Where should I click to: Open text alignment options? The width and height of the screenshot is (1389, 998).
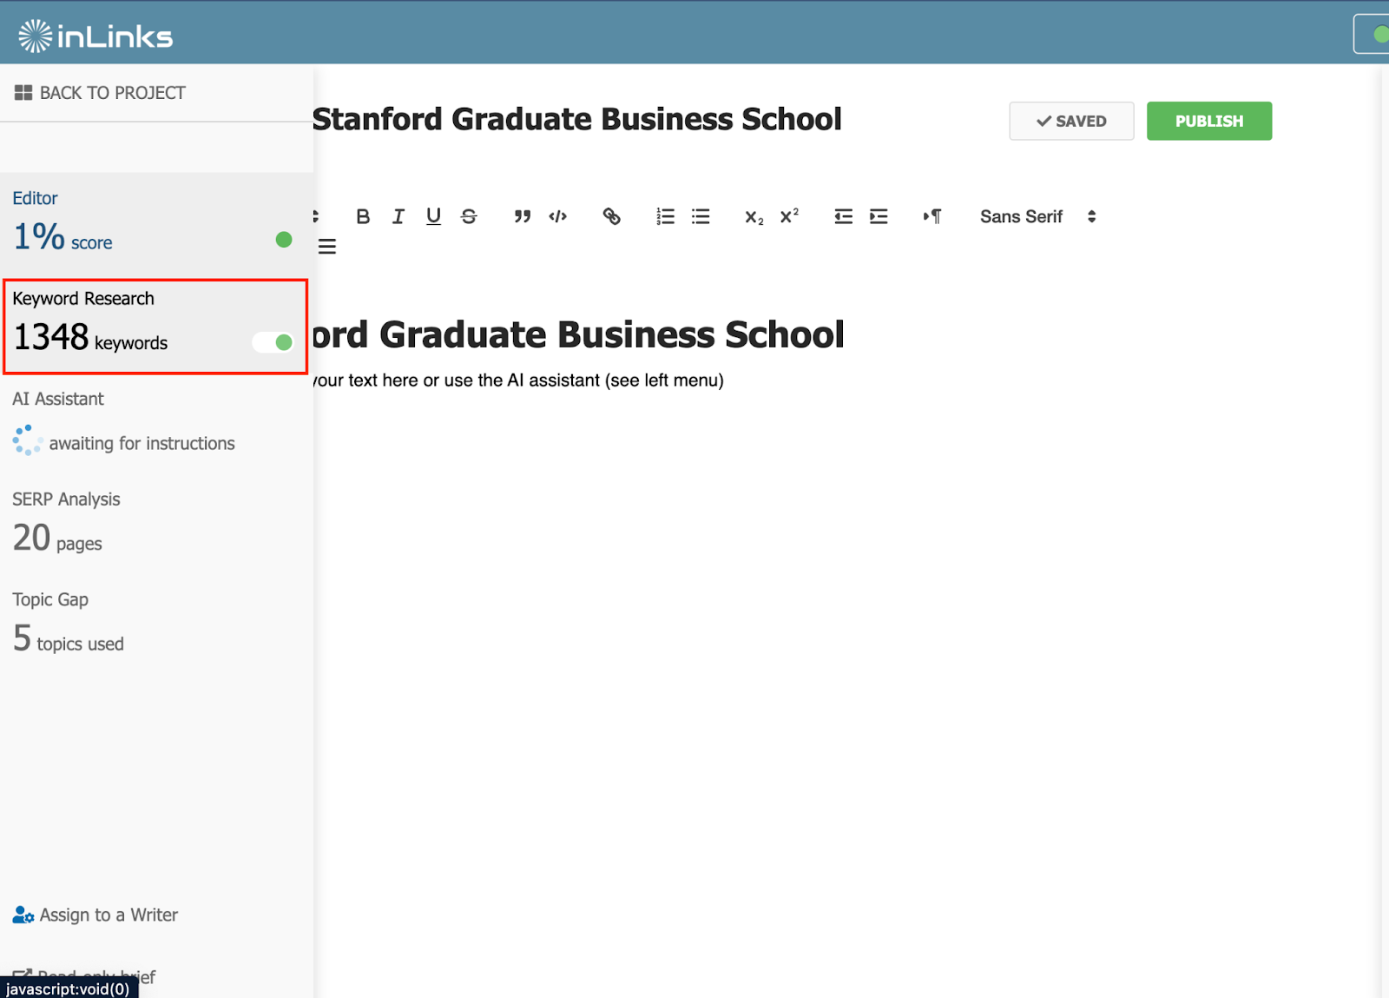tap(326, 247)
